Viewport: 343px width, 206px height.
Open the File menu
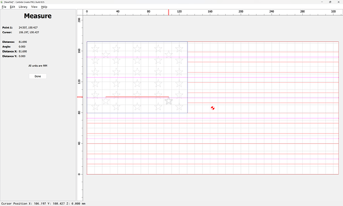tap(4, 7)
